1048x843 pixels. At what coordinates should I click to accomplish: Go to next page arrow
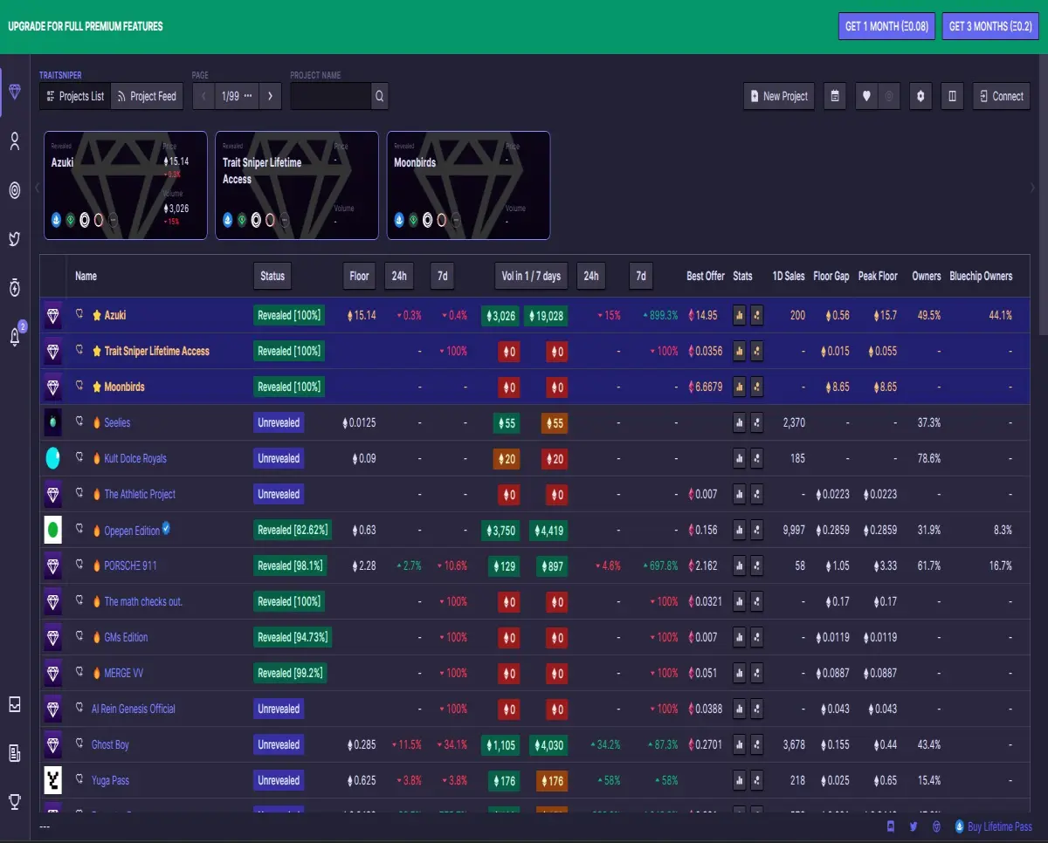[270, 96]
